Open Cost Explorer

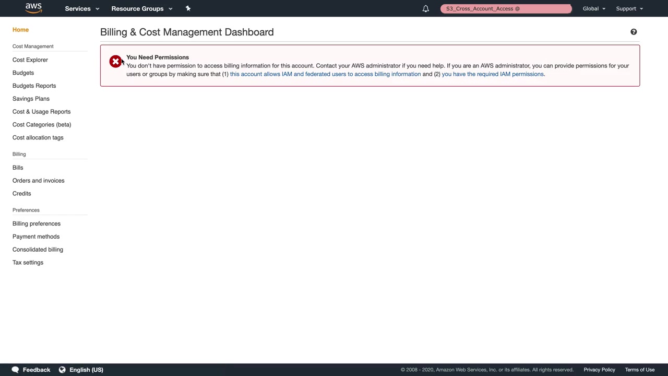[30, 60]
